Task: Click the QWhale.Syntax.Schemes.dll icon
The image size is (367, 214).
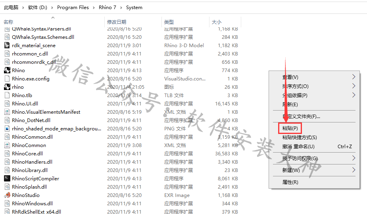Action: click(x=7, y=37)
